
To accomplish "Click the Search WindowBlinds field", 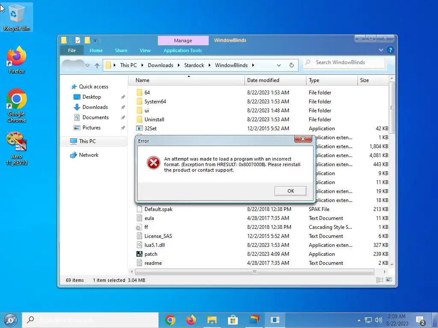I will [344, 62].
